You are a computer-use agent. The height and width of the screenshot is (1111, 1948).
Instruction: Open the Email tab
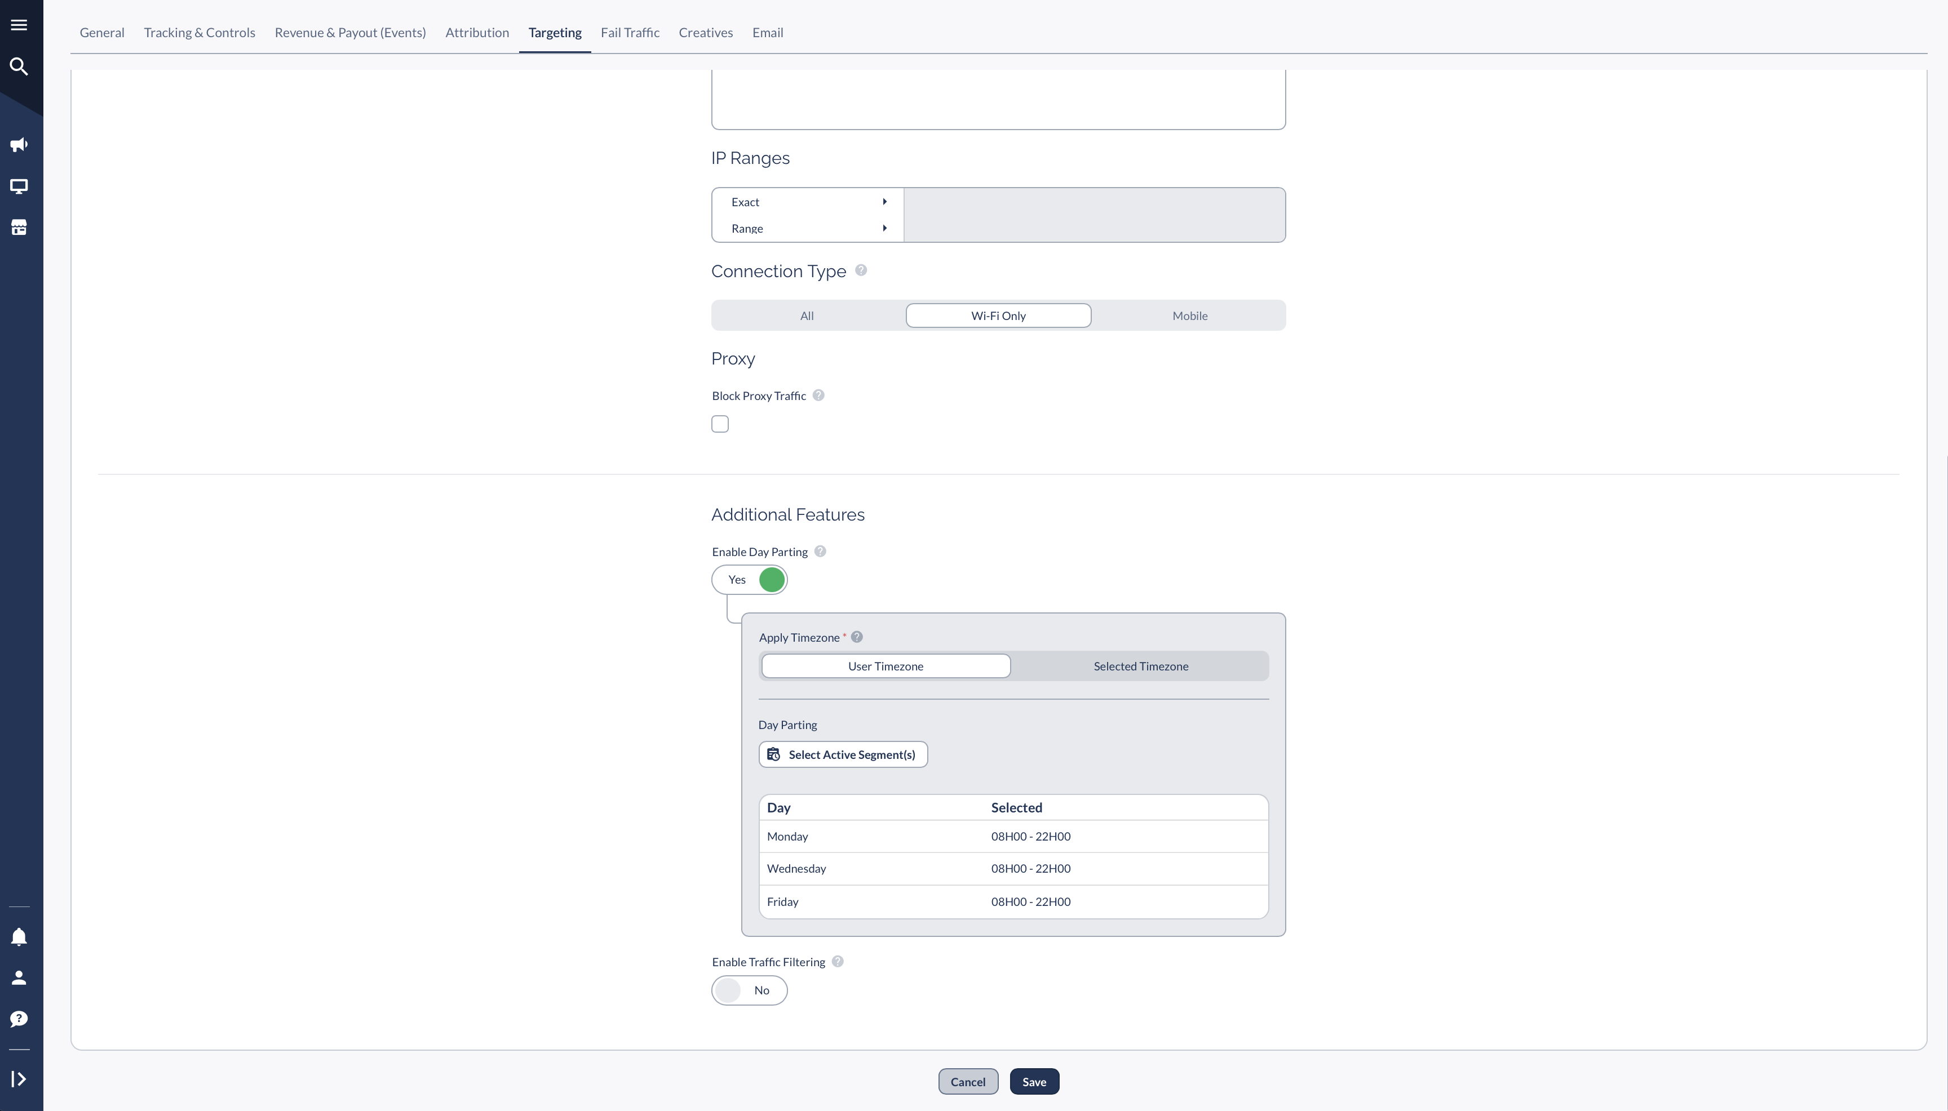coord(768,32)
